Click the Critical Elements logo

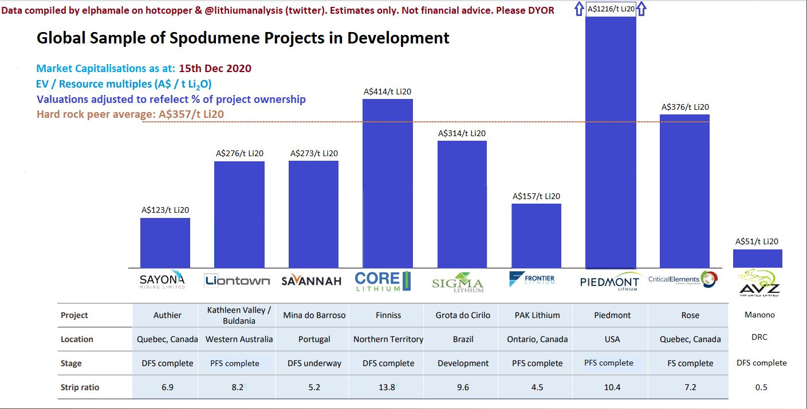683,280
